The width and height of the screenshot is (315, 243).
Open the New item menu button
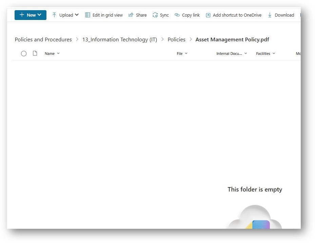click(x=30, y=15)
